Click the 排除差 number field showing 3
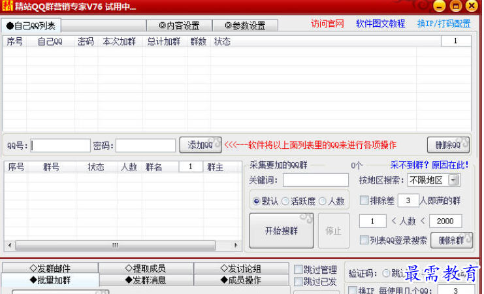 [x=408, y=201]
